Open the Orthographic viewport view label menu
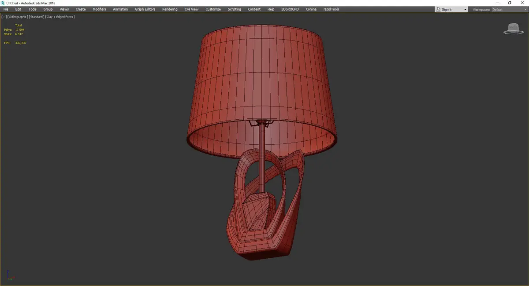This screenshot has height=286, width=529. (x=18, y=17)
